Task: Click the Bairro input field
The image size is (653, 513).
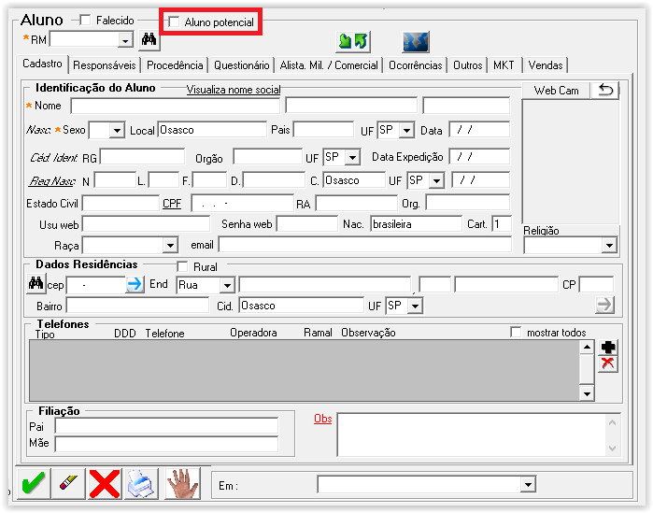Action: [x=137, y=306]
